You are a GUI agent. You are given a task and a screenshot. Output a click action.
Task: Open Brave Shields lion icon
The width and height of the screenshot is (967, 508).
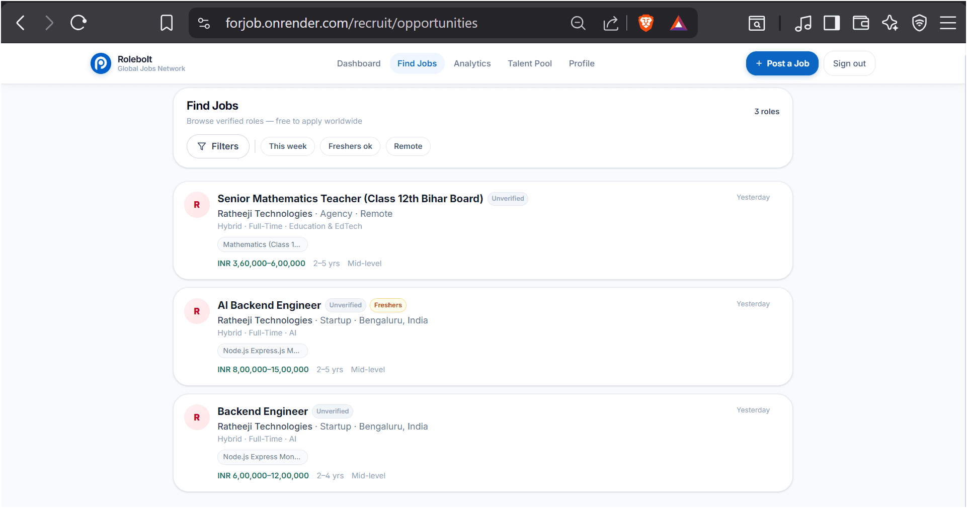[646, 23]
